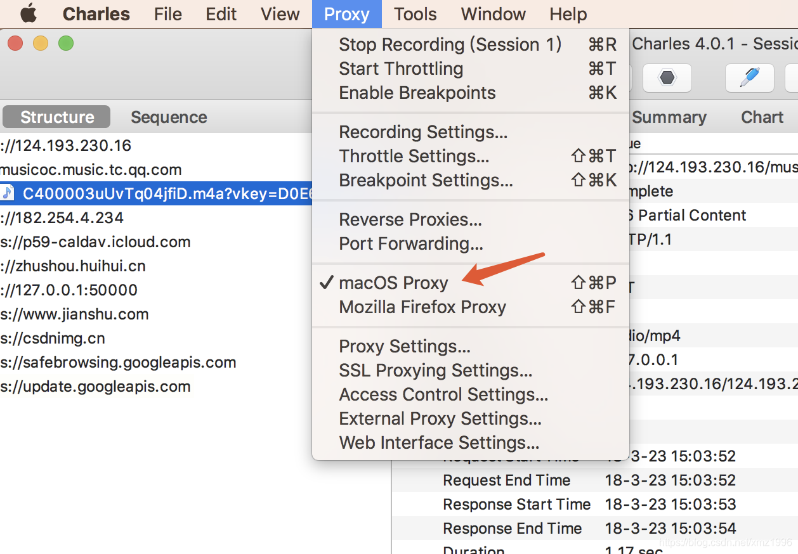
Task: Select the www.jianshu.com host
Action: [x=74, y=314]
